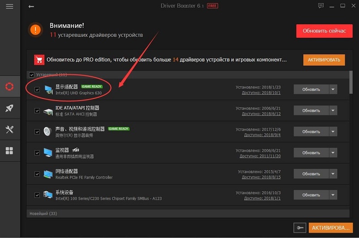This screenshot has height=238, width=359.
Task: Click the crossed-out icon beside the monitor name
Action: tap(76, 150)
